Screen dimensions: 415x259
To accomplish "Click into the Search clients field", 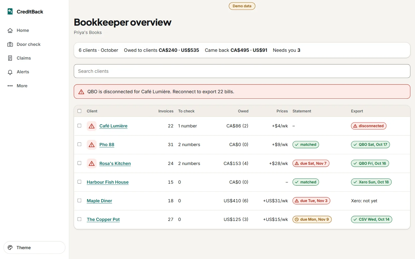I will tap(242, 71).
